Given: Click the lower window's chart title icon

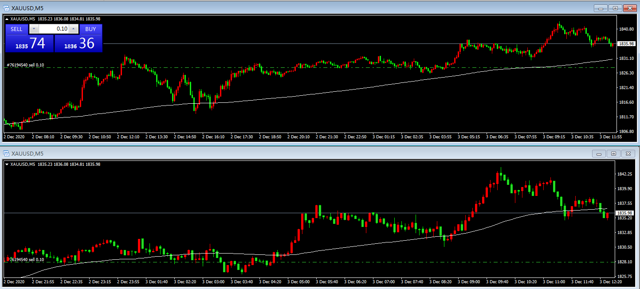Looking at the screenshot, I should pos(6,153).
